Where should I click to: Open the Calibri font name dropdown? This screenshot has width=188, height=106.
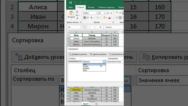pos(97,13)
